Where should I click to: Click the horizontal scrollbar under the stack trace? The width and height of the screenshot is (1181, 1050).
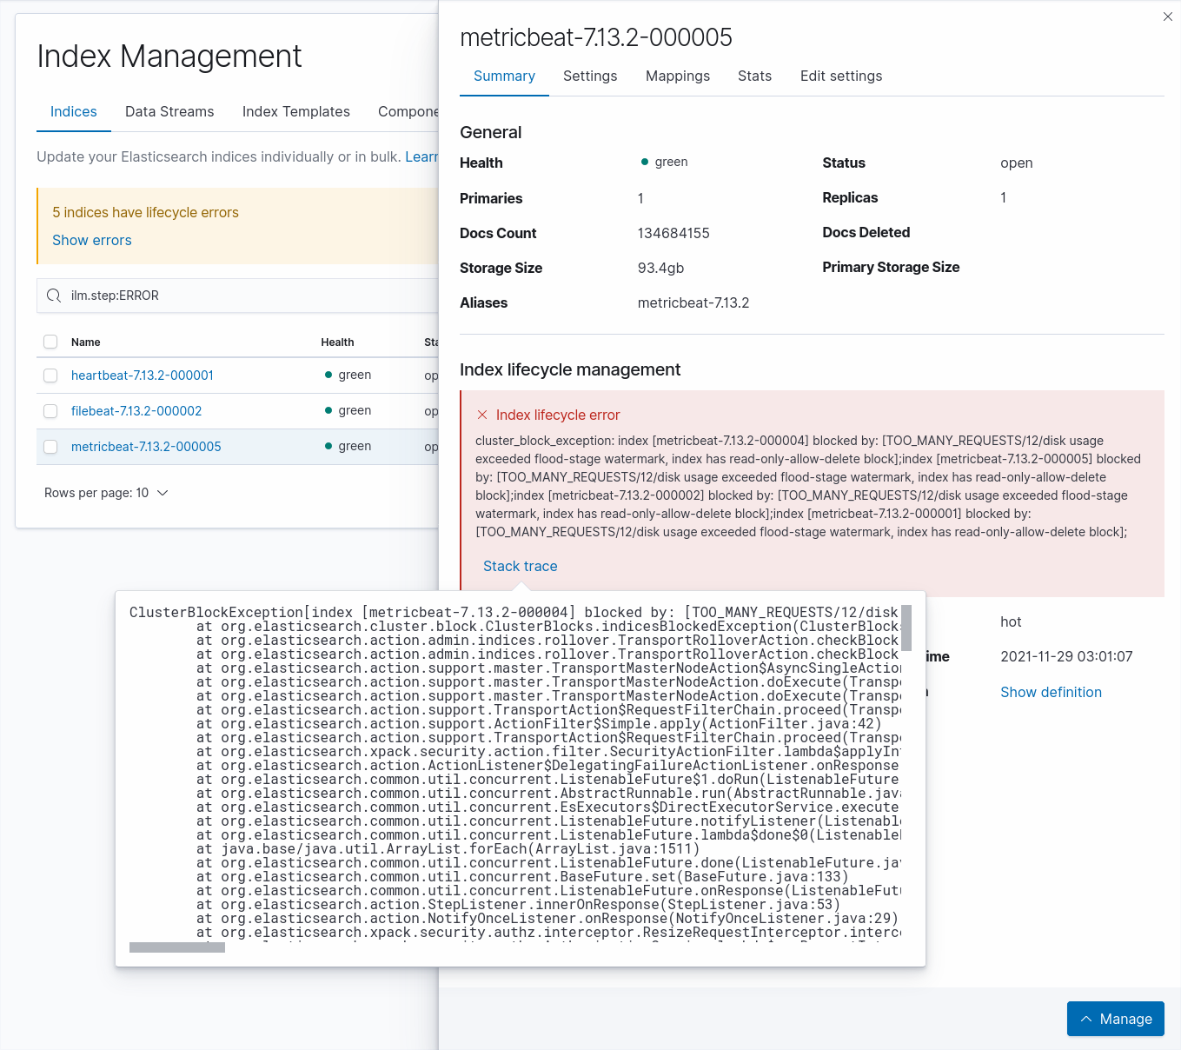tap(176, 947)
